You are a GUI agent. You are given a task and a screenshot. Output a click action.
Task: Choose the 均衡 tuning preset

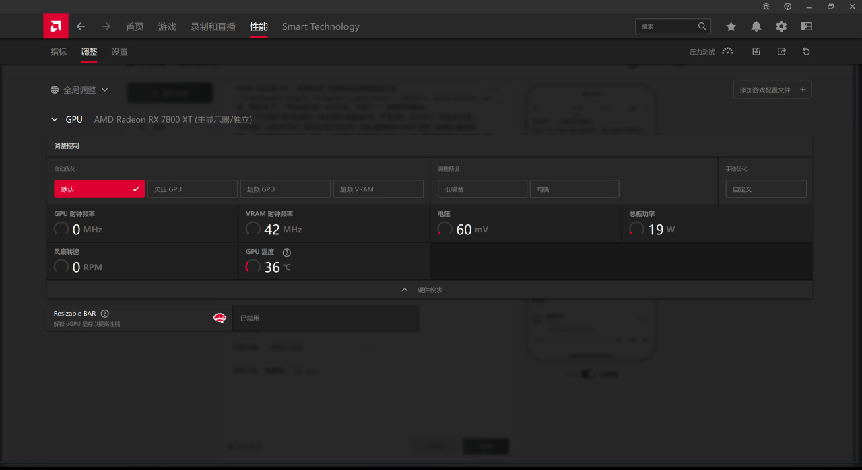(x=574, y=189)
